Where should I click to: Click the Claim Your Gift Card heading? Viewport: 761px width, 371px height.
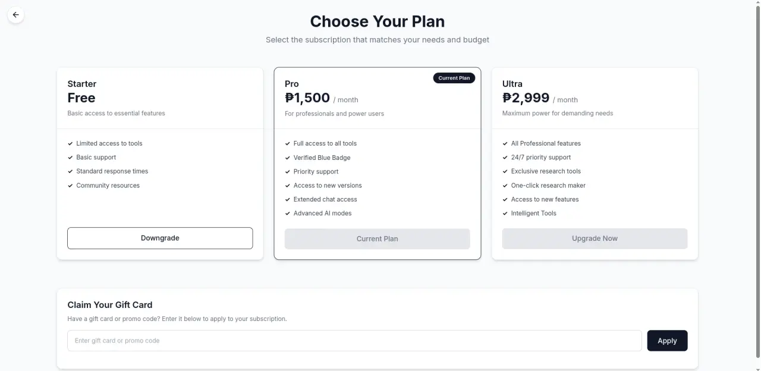[x=110, y=304]
